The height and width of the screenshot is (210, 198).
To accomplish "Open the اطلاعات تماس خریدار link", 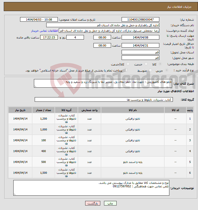I will (x=44, y=31).
